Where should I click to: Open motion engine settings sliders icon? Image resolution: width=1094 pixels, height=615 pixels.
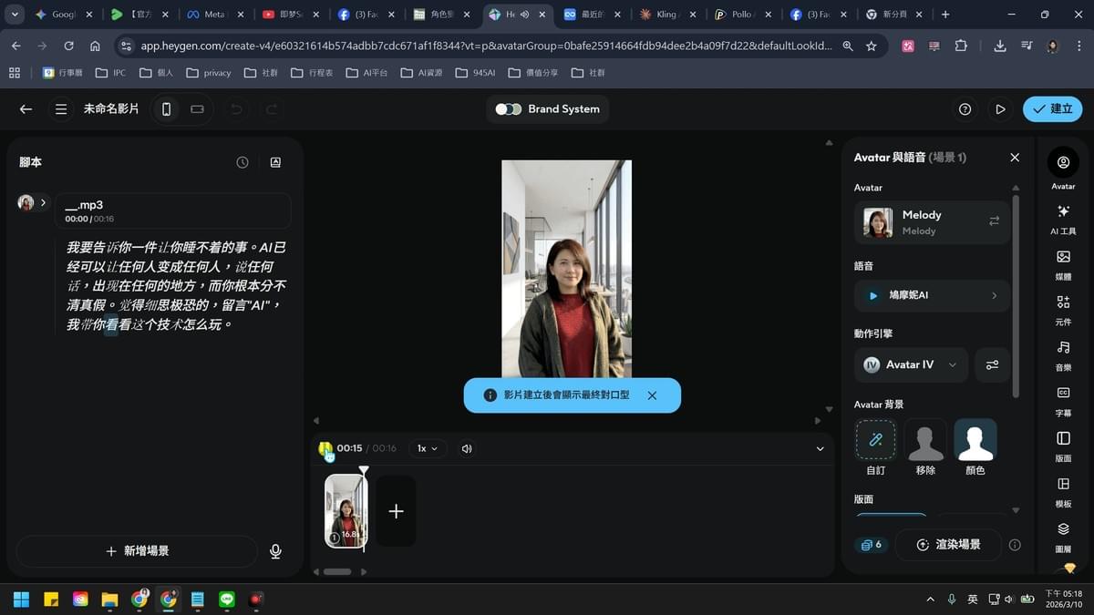pos(992,364)
